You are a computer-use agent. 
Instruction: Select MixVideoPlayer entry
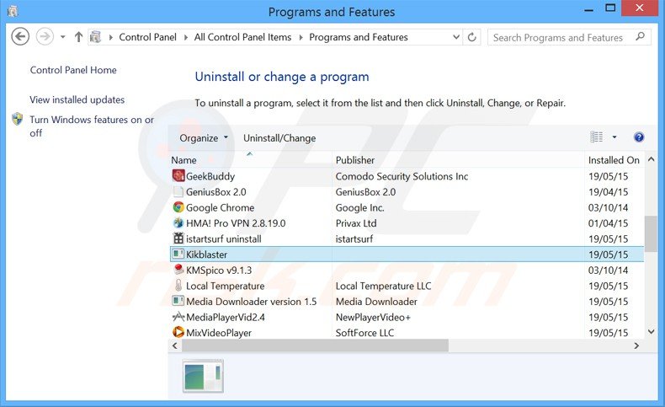click(x=219, y=333)
